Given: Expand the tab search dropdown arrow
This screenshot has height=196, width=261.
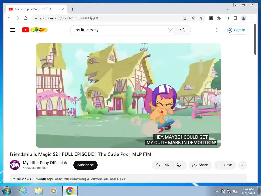Looking at the screenshot, I should pyautogui.click(x=228, y=9).
